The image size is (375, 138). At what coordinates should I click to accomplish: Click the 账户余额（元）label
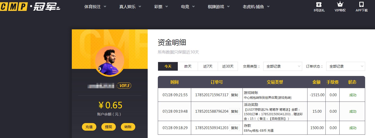pos(110,114)
